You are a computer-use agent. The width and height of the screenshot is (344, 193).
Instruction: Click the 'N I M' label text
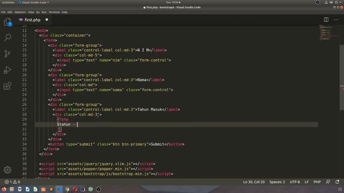click(x=143, y=50)
